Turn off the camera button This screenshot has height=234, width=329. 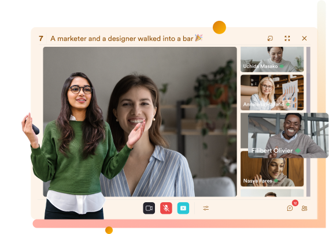coord(149,208)
